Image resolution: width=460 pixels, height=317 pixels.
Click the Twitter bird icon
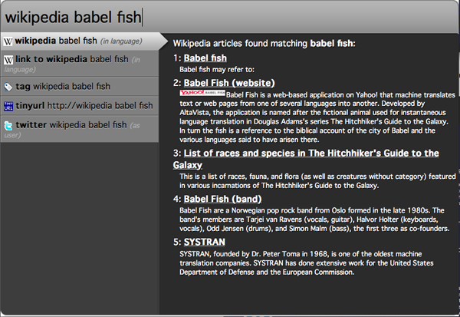(8, 124)
